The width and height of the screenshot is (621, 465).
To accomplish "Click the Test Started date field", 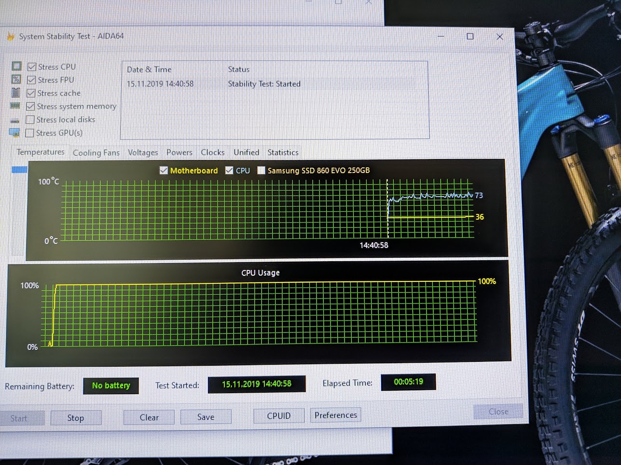I will (257, 384).
